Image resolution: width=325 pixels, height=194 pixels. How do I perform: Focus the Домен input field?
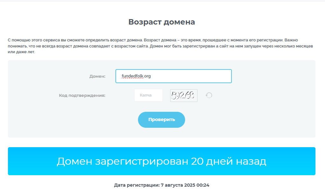click(x=174, y=76)
